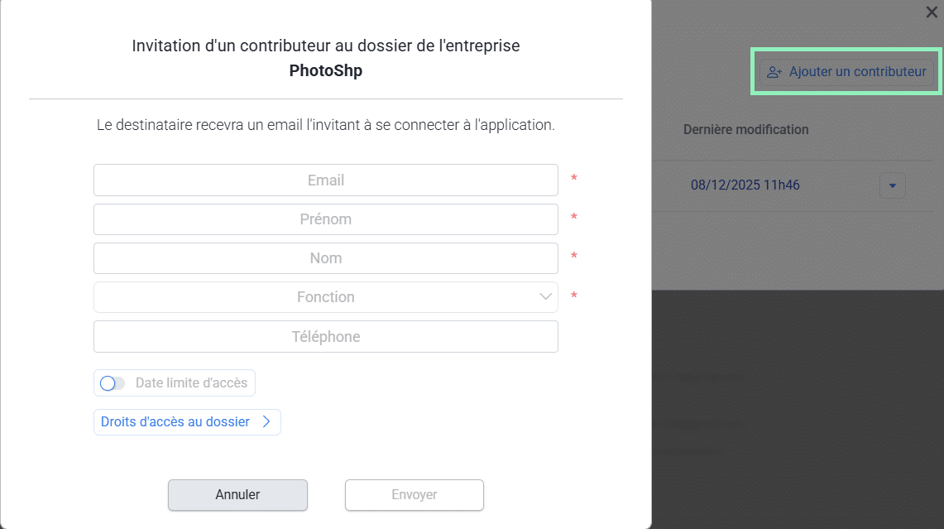The height and width of the screenshot is (529, 944).
Task: Click the Dernière modification column header
Action: pyautogui.click(x=745, y=130)
